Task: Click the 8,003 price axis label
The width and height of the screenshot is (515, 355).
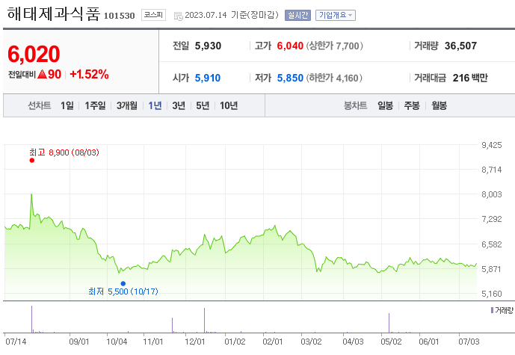Action: point(492,194)
